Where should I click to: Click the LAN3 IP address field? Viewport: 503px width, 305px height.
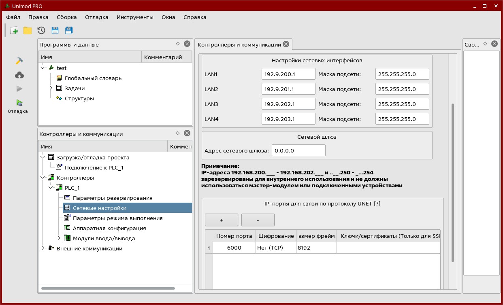pos(288,104)
